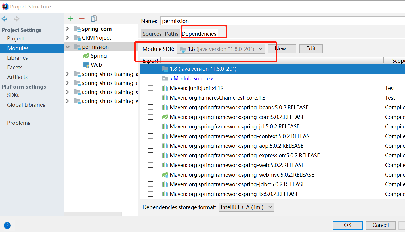Click the spring-tx:5.0.2.RELEASE dependency row text
The width and height of the screenshot is (405, 232).
234,194
